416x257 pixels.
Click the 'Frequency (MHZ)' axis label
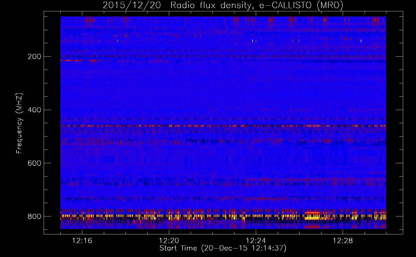pos(19,123)
